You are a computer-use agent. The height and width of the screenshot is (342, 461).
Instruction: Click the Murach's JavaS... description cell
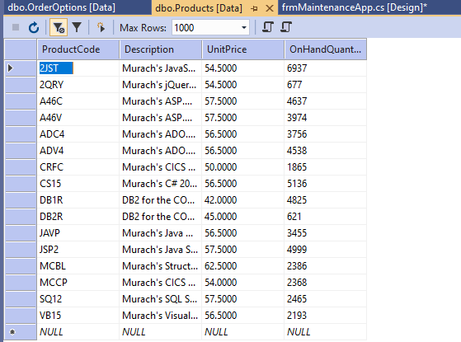(x=161, y=68)
